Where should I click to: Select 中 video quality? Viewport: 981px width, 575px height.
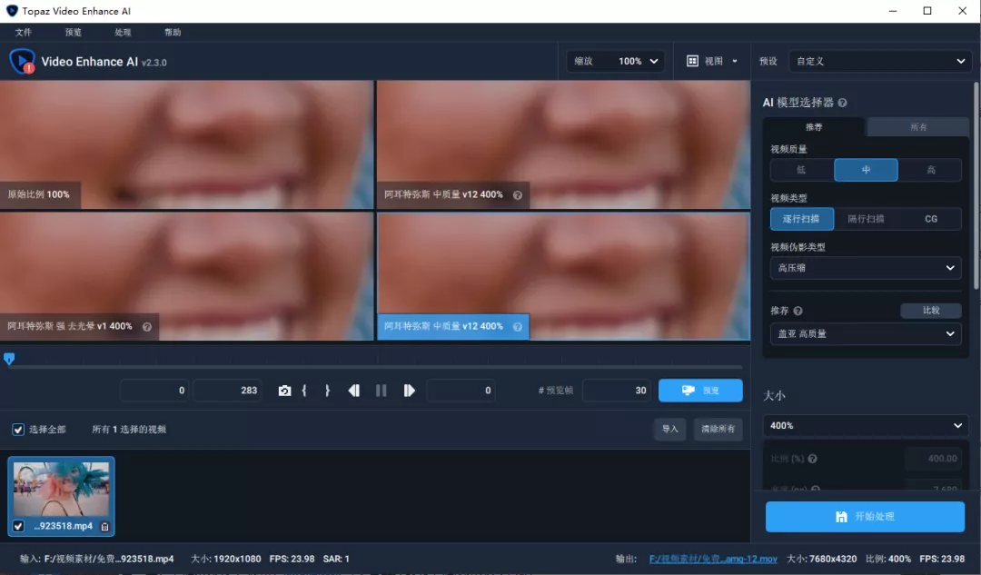(x=866, y=170)
